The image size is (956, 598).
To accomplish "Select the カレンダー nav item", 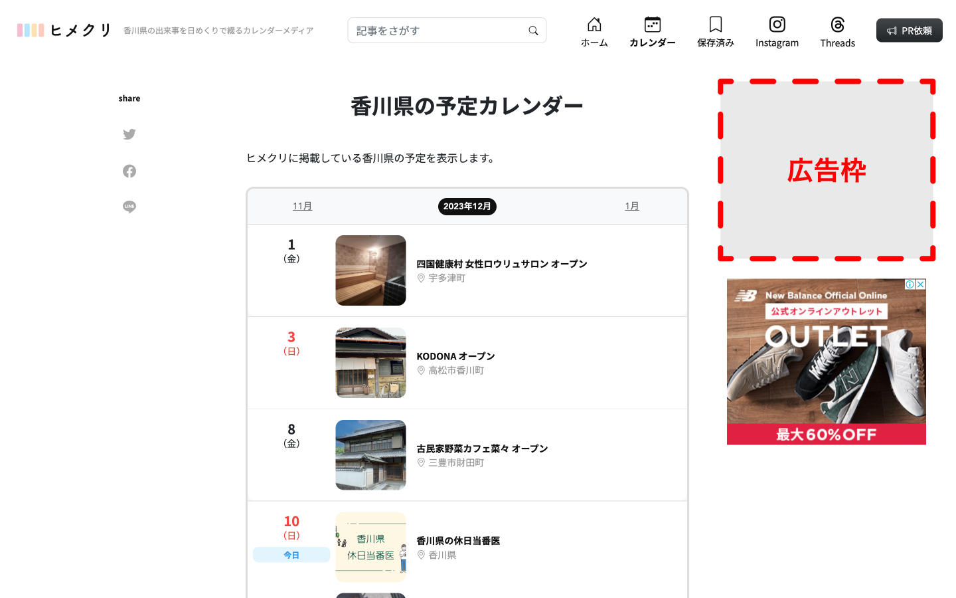I will [653, 32].
